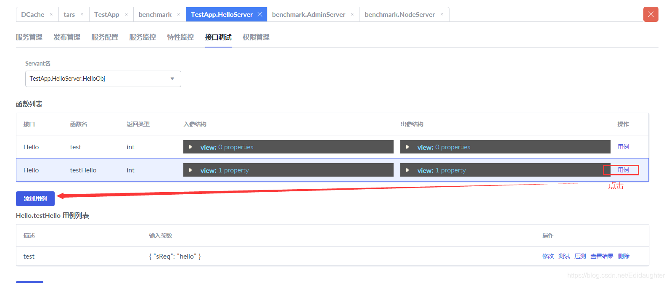Open the benchmark.NodeServer tab
669x283 pixels.
[x=400, y=14]
